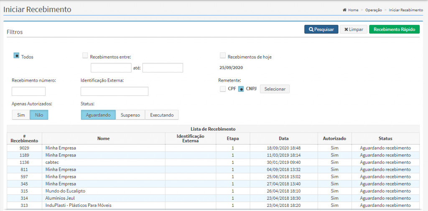
Task: Select the CPF remetente option
Action: click(223, 89)
